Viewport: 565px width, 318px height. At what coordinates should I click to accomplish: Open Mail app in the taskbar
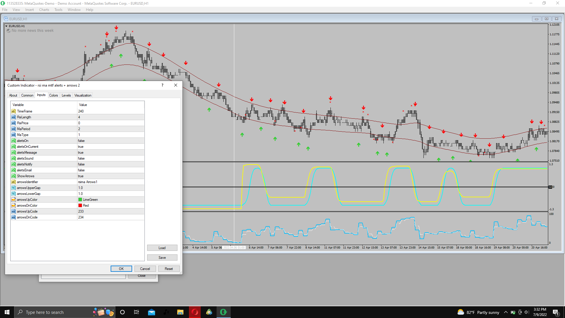[x=152, y=312]
